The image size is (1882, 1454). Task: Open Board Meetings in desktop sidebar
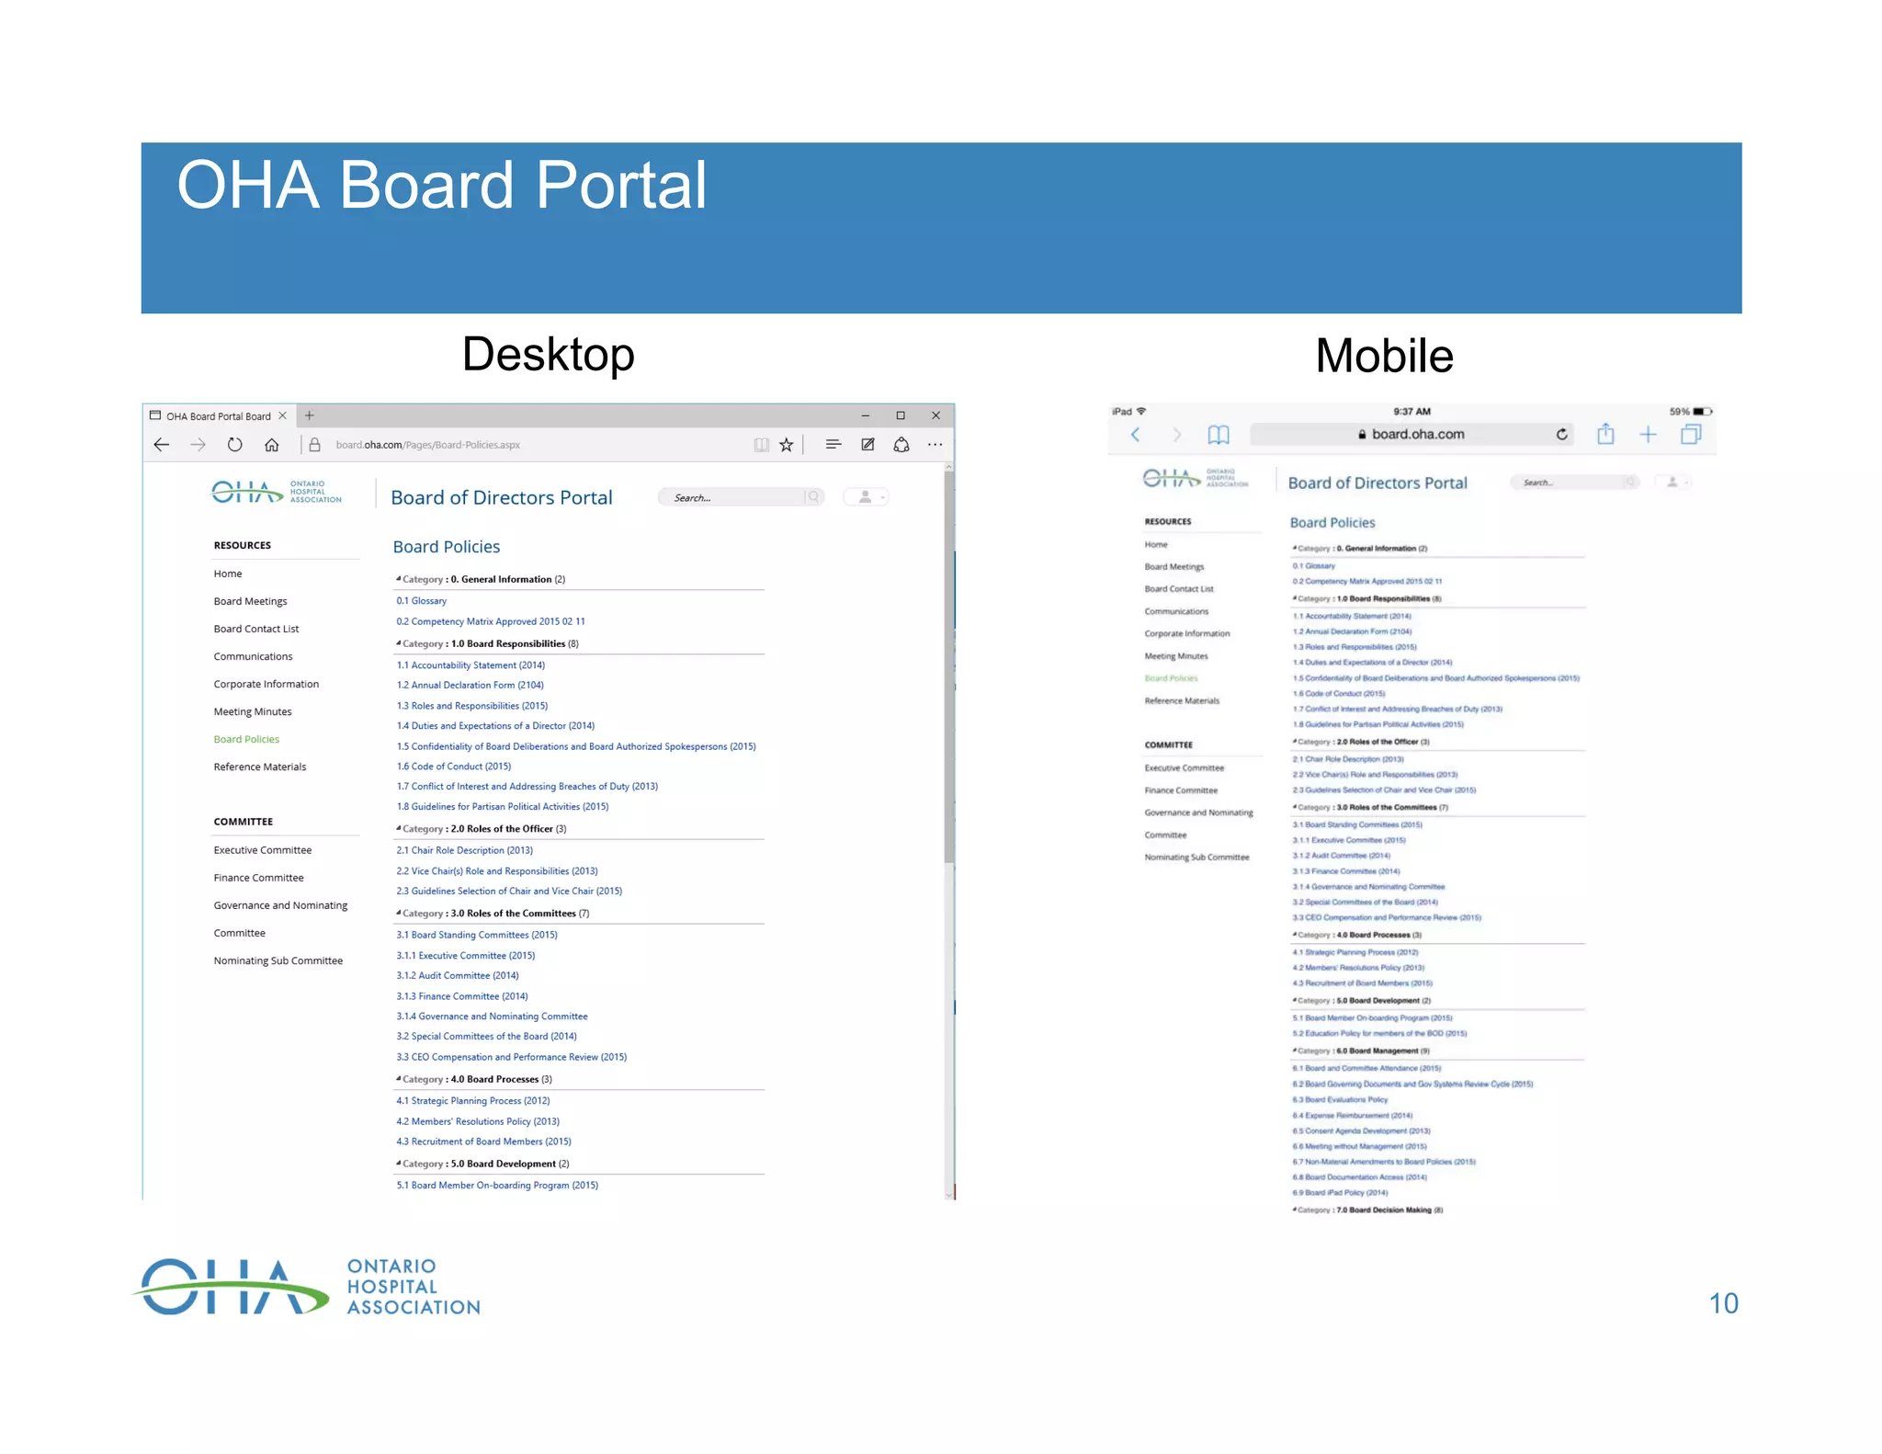pos(250,601)
